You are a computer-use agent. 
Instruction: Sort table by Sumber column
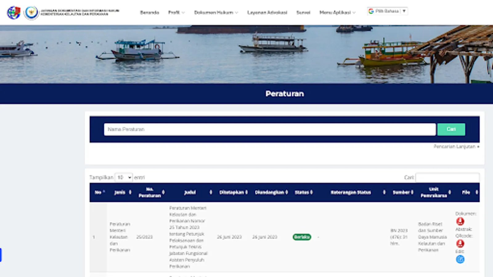pos(402,192)
